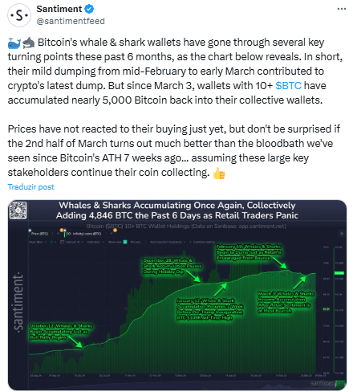Click the blue verified badge next to Santiment
Viewport: 353px width, 392px height.
(x=89, y=9)
